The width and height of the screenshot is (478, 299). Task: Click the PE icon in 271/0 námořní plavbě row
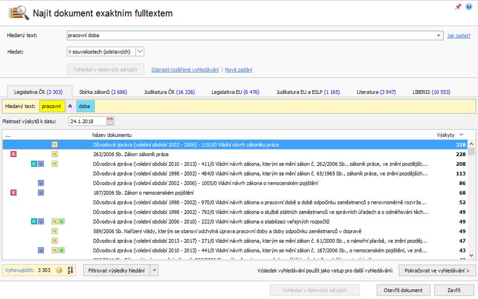[x=55, y=241]
